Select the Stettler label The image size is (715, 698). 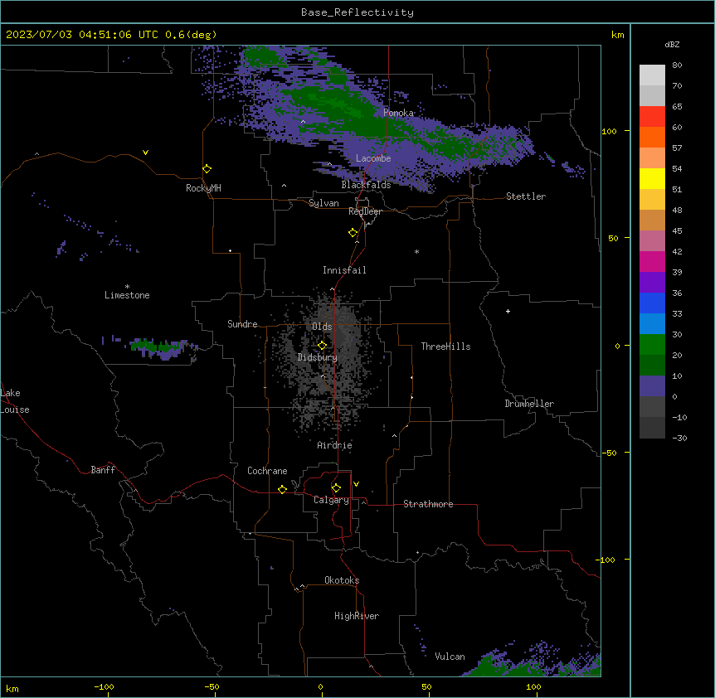tap(526, 196)
